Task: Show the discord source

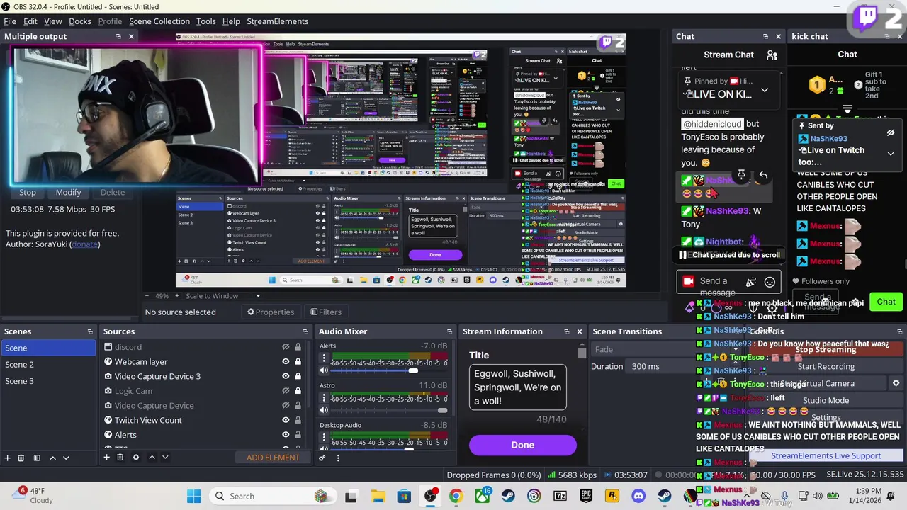Action: (286, 347)
